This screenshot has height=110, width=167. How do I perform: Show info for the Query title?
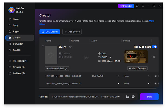click(70, 47)
